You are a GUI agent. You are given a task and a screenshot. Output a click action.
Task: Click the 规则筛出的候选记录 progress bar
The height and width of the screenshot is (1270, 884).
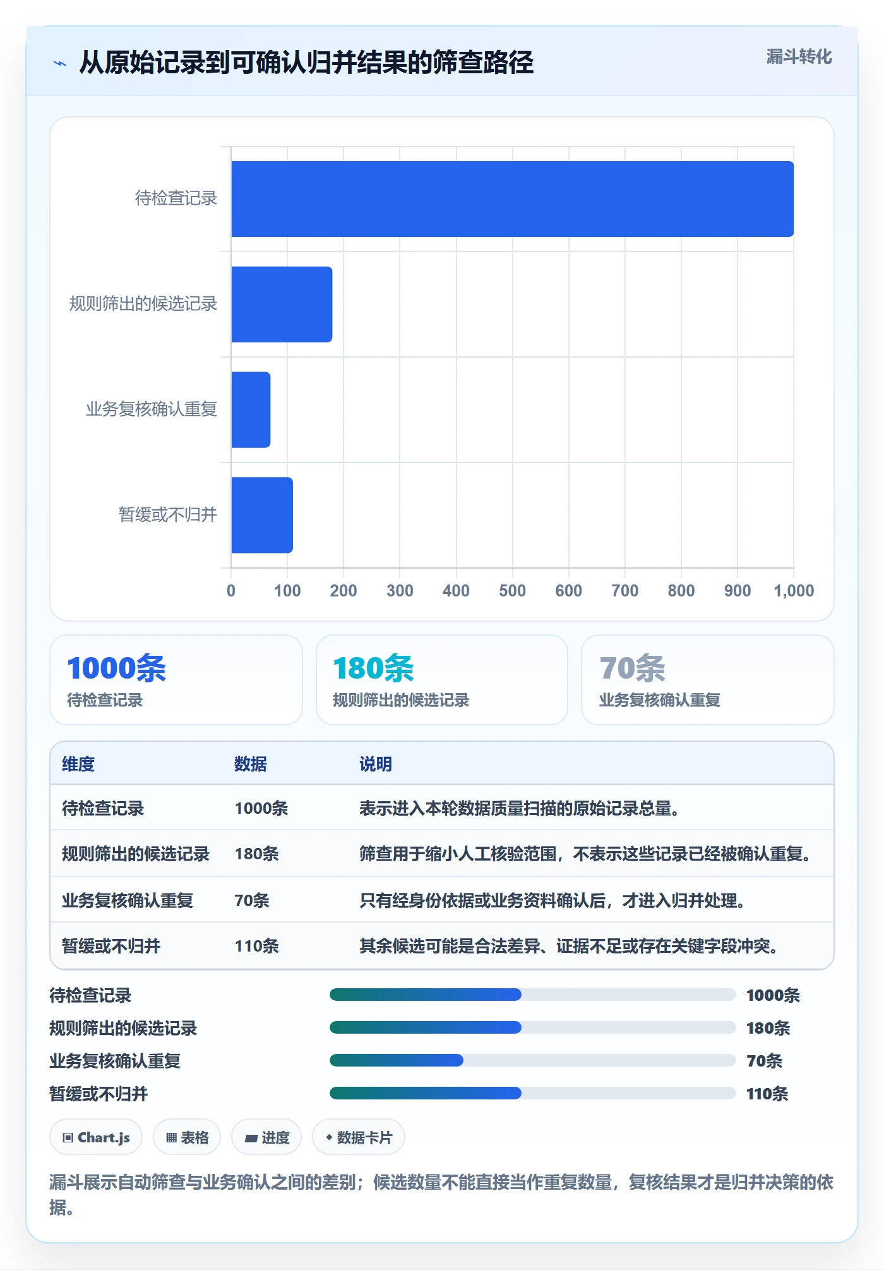click(x=532, y=1027)
